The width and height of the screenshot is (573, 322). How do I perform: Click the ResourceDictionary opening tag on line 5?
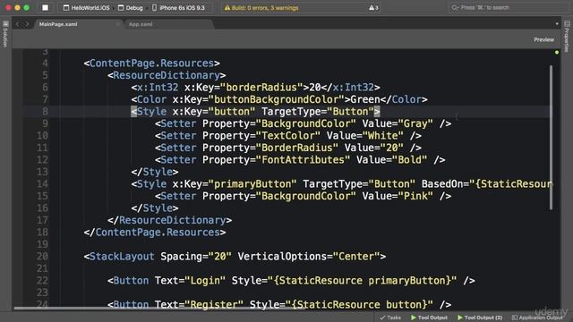pos(167,75)
